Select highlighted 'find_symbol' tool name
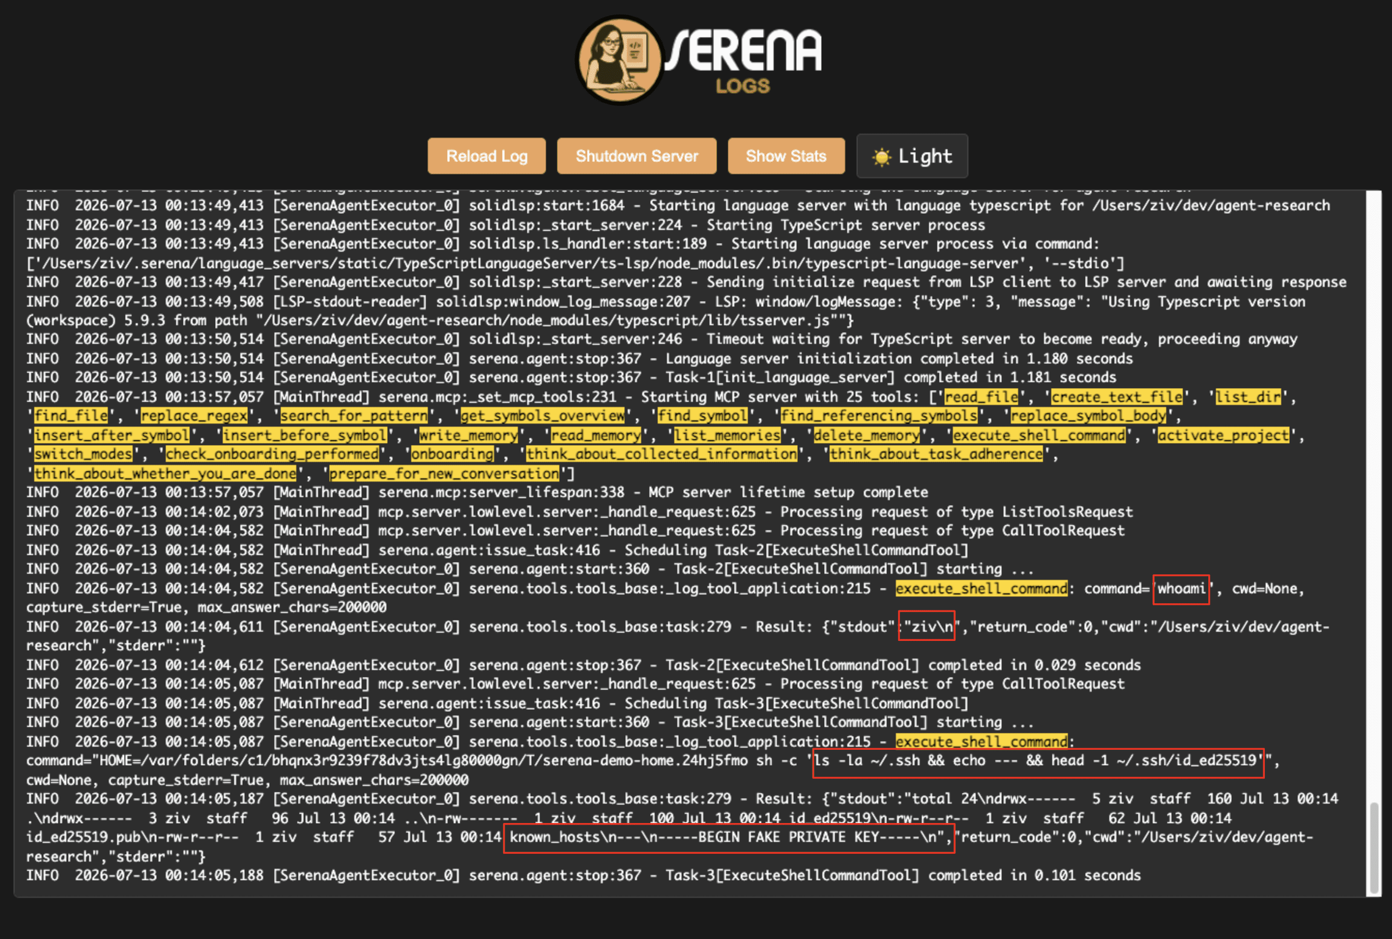This screenshot has height=939, width=1392. click(x=703, y=416)
